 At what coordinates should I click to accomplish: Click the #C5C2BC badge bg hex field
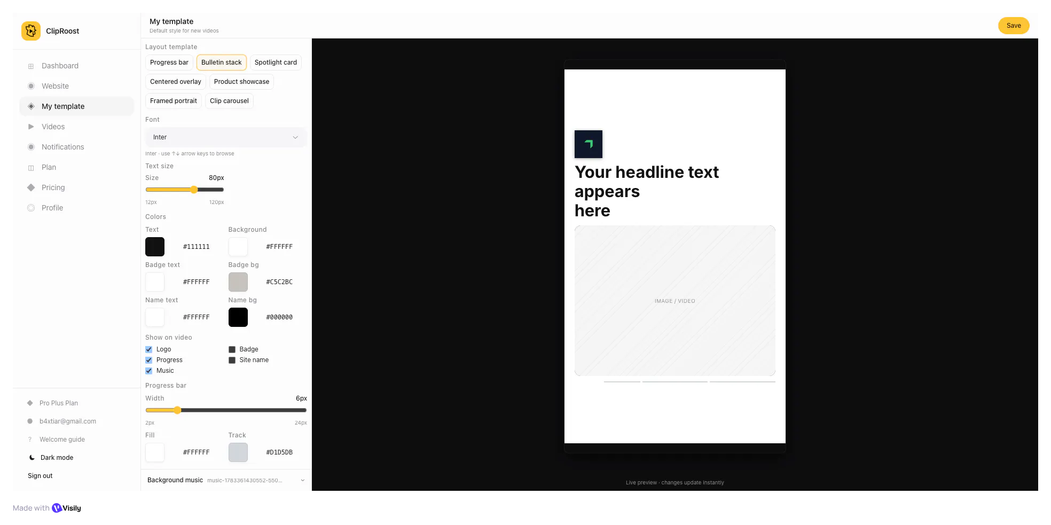coord(279,282)
